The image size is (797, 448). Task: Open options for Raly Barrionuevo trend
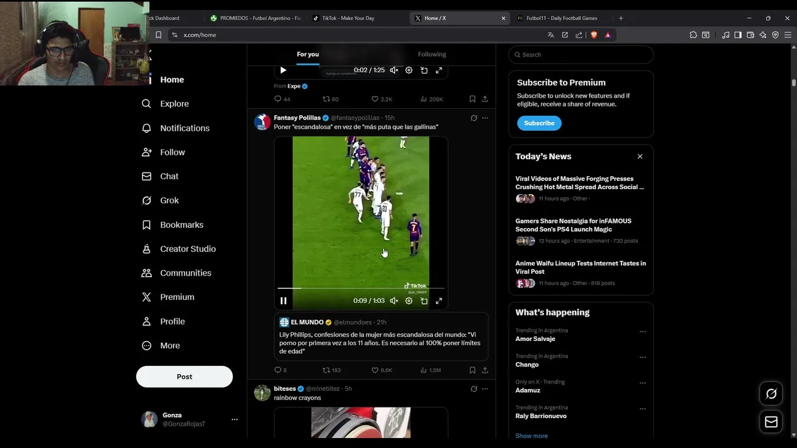(x=643, y=409)
